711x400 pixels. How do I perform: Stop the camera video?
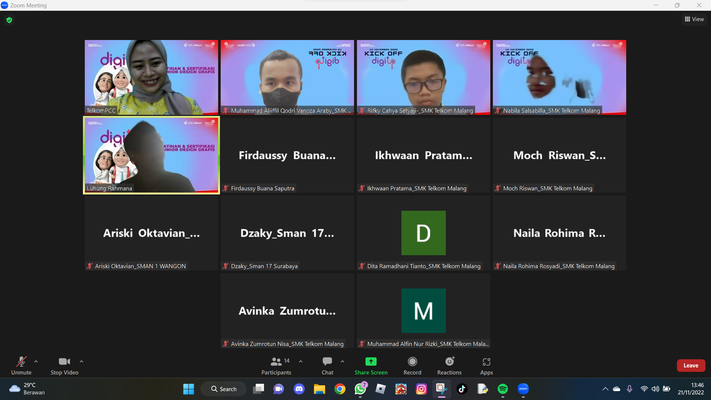pos(64,365)
